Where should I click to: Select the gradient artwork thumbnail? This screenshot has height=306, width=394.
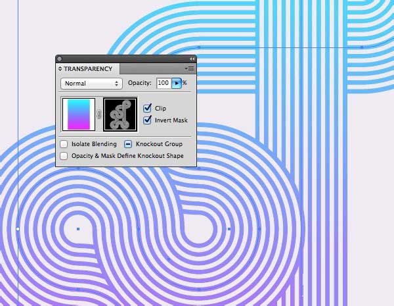79,115
